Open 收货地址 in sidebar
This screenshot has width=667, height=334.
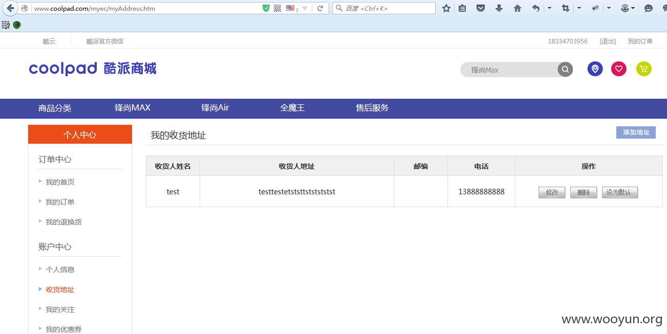tap(60, 290)
